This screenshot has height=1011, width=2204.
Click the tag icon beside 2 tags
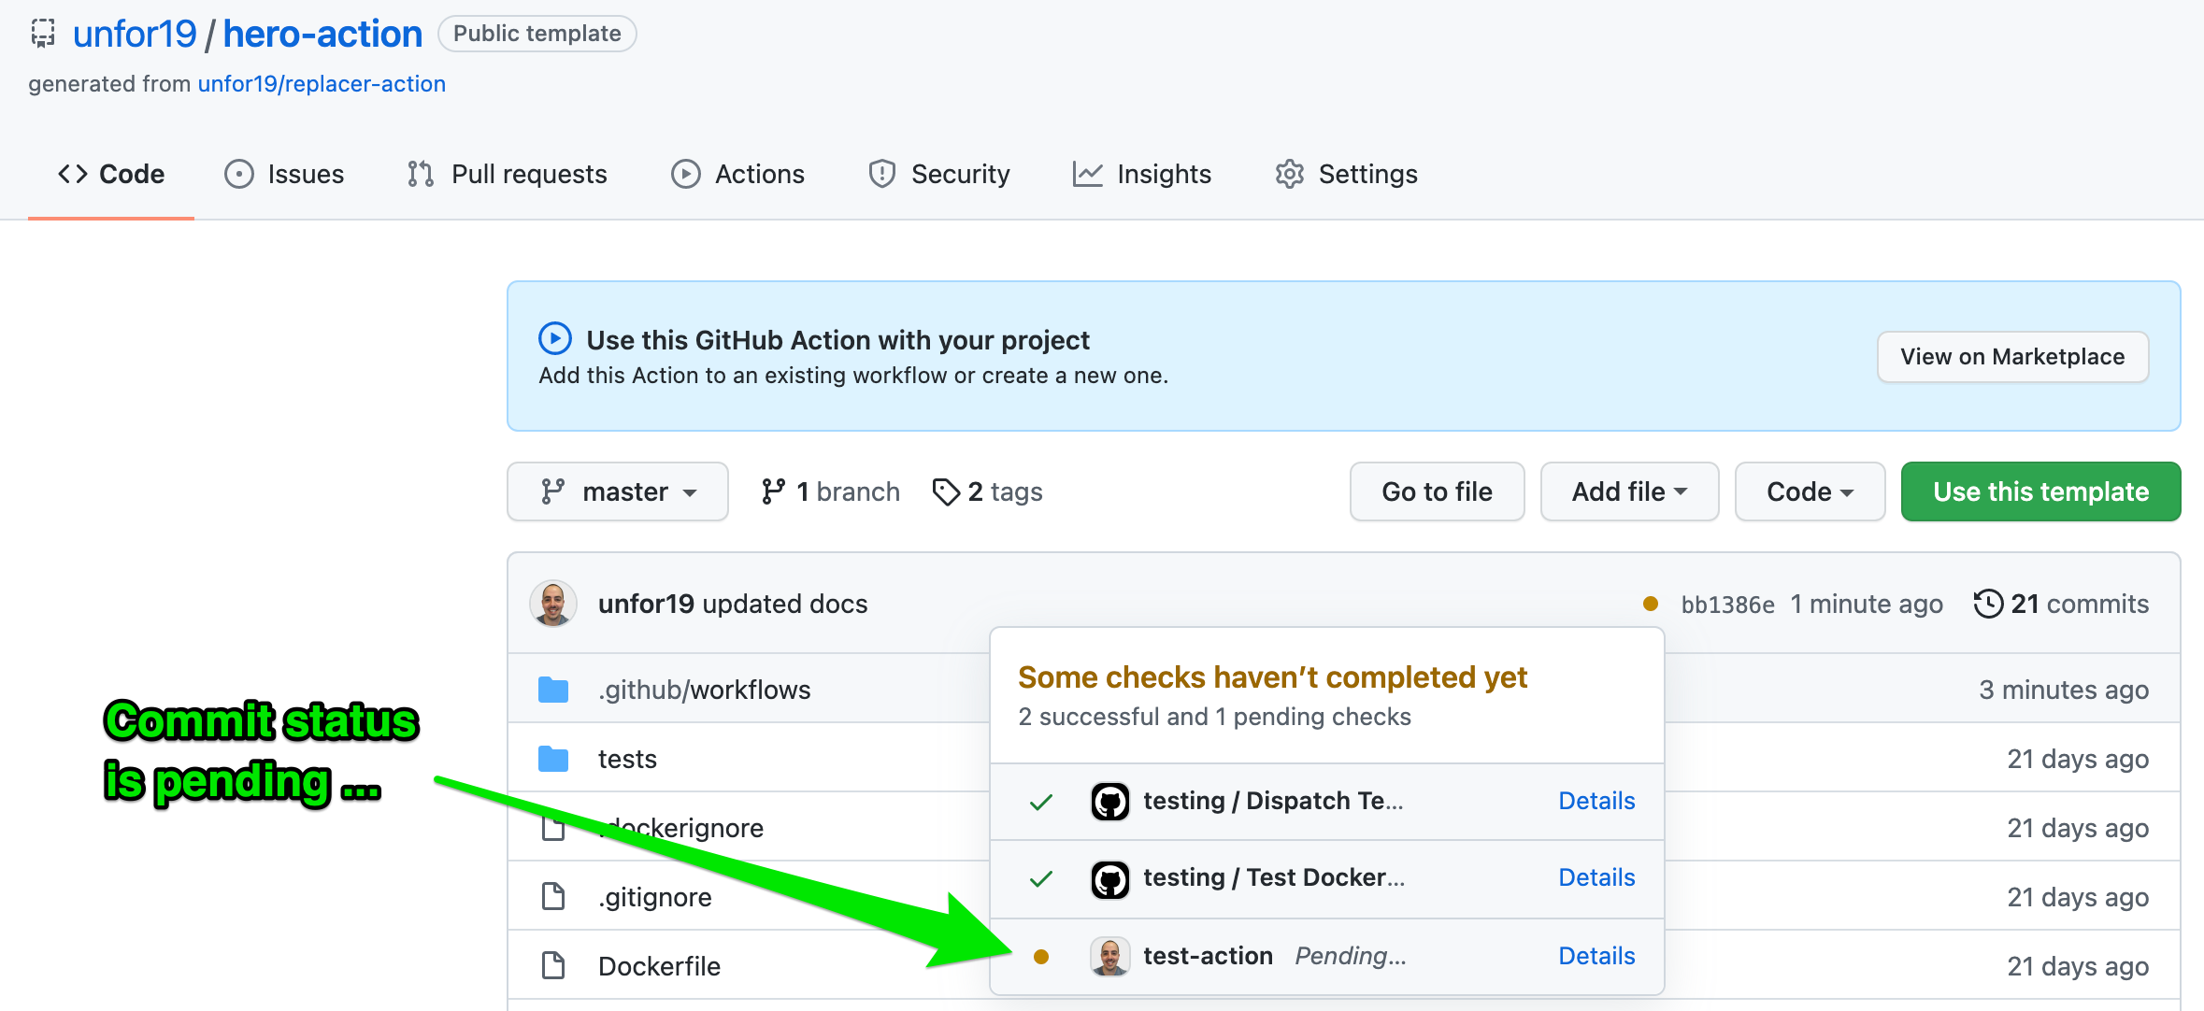tap(946, 491)
